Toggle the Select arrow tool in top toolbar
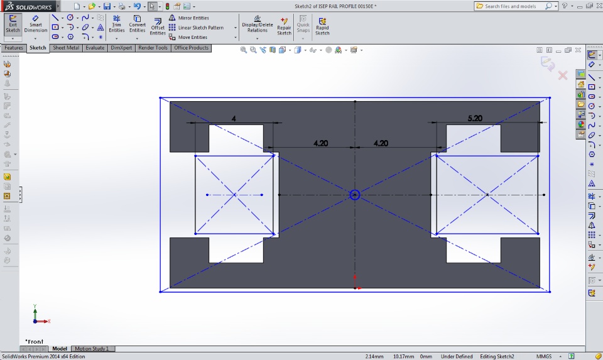603x360 pixels. click(152, 6)
